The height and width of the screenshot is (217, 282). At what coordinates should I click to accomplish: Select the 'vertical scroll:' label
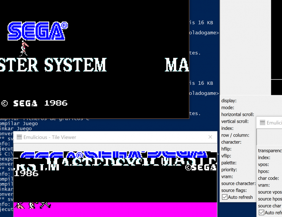point(235,121)
